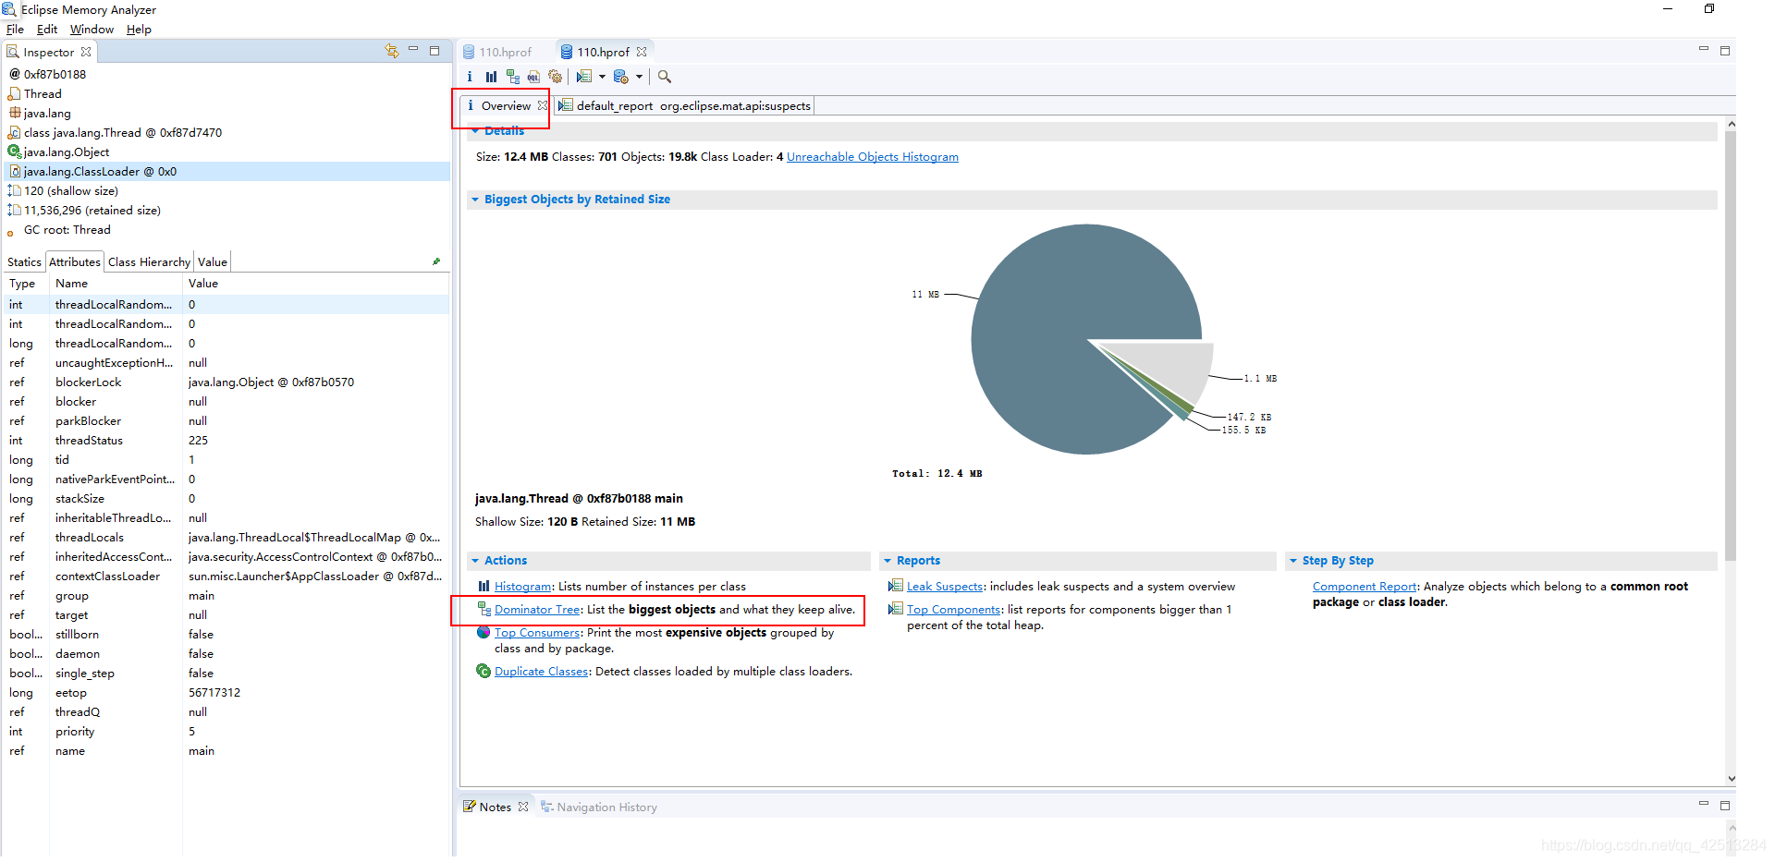Switch to the Navigation History tab
This screenshot has height=862, width=1775.
(598, 807)
